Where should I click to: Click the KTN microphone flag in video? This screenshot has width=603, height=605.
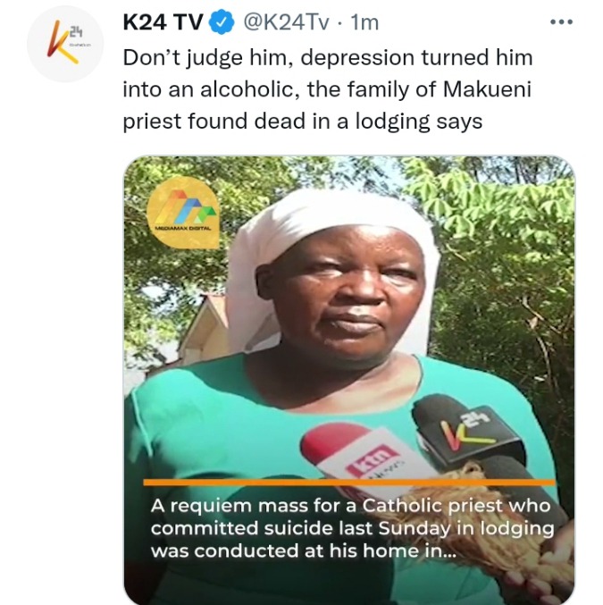click(x=372, y=461)
